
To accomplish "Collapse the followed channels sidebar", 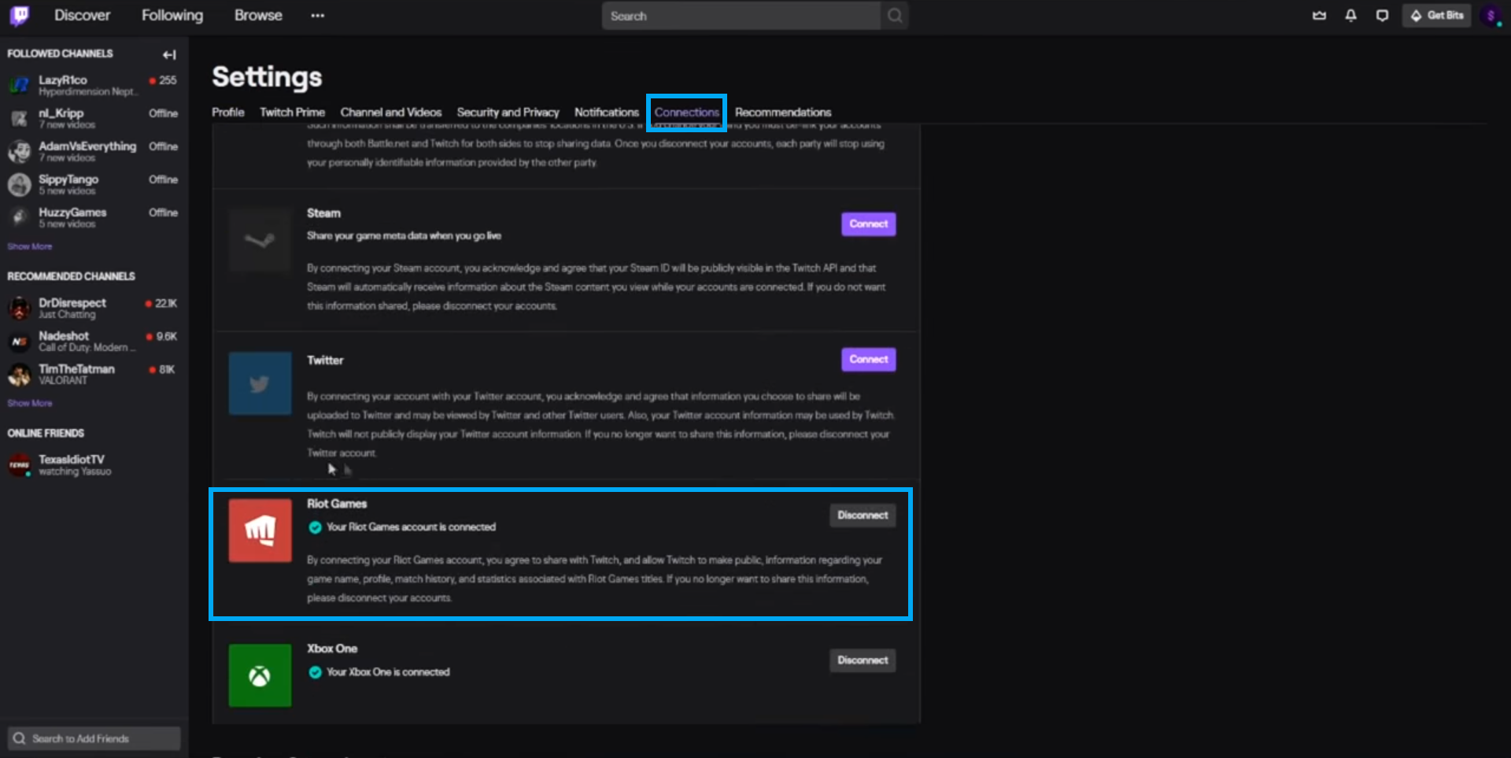I will (x=169, y=54).
